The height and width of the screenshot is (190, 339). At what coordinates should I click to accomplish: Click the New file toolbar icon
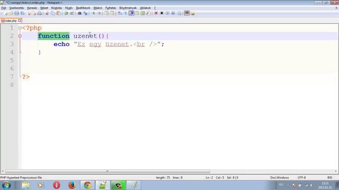[5, 13]
